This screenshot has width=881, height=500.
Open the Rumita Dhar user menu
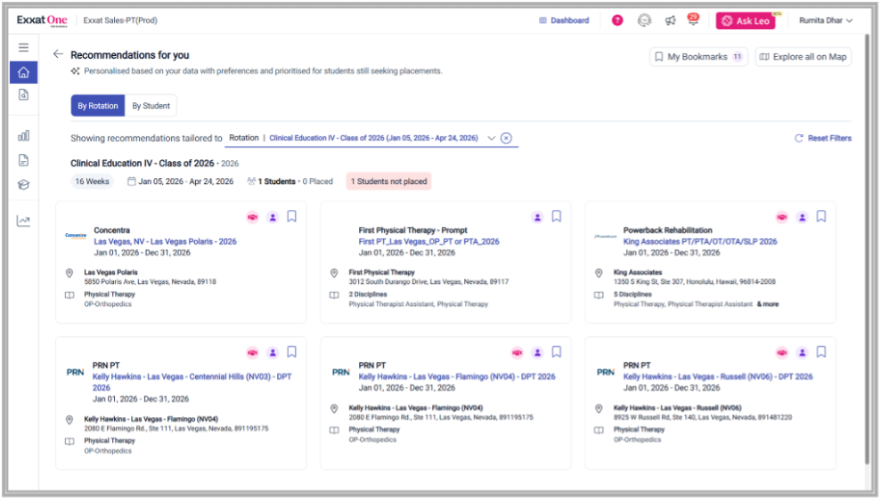826,20
